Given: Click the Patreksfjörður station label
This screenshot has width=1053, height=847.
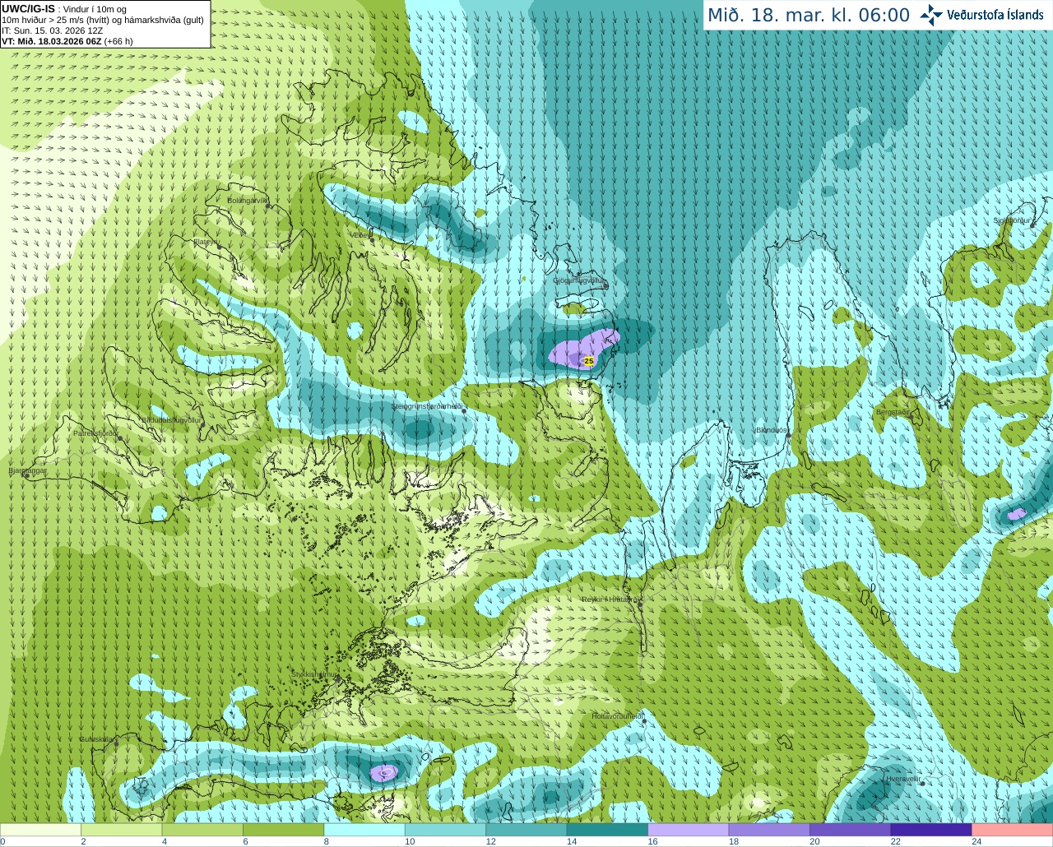Looking at the screenshot, I should point(95,433).
